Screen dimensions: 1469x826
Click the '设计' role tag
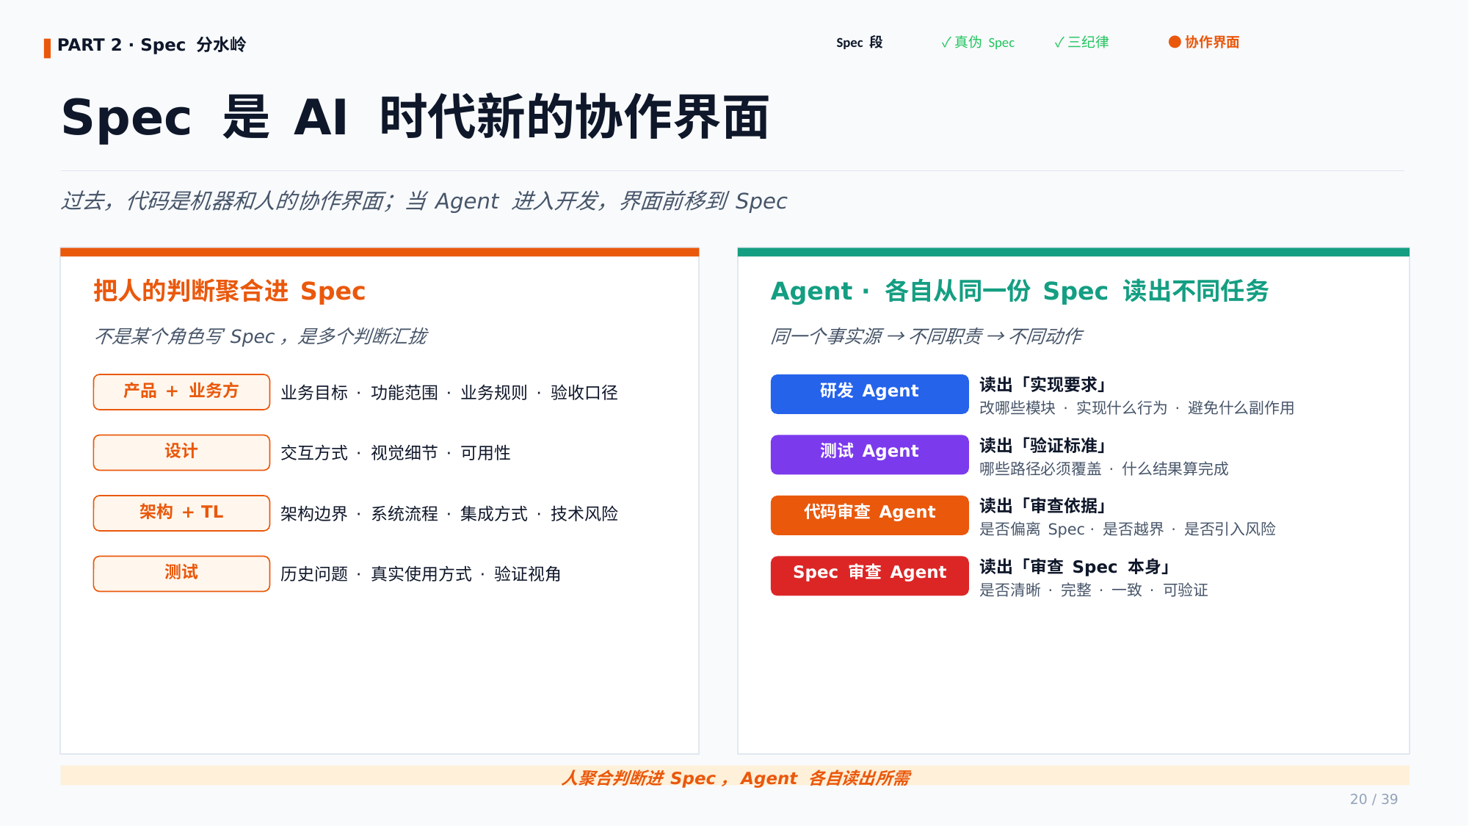click(x=181, y=452)
